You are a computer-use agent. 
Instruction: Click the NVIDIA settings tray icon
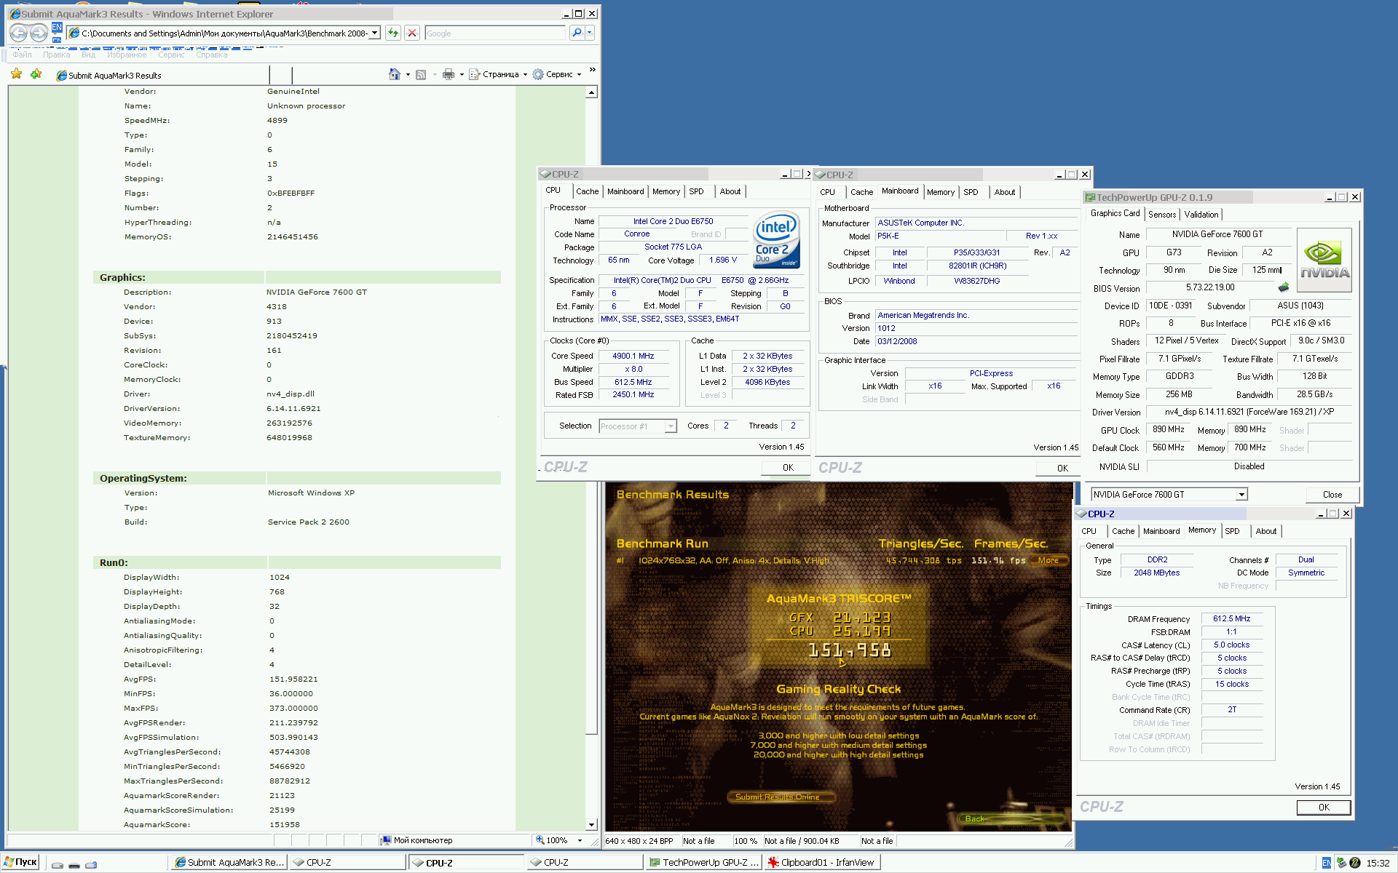click(1354, 863)
